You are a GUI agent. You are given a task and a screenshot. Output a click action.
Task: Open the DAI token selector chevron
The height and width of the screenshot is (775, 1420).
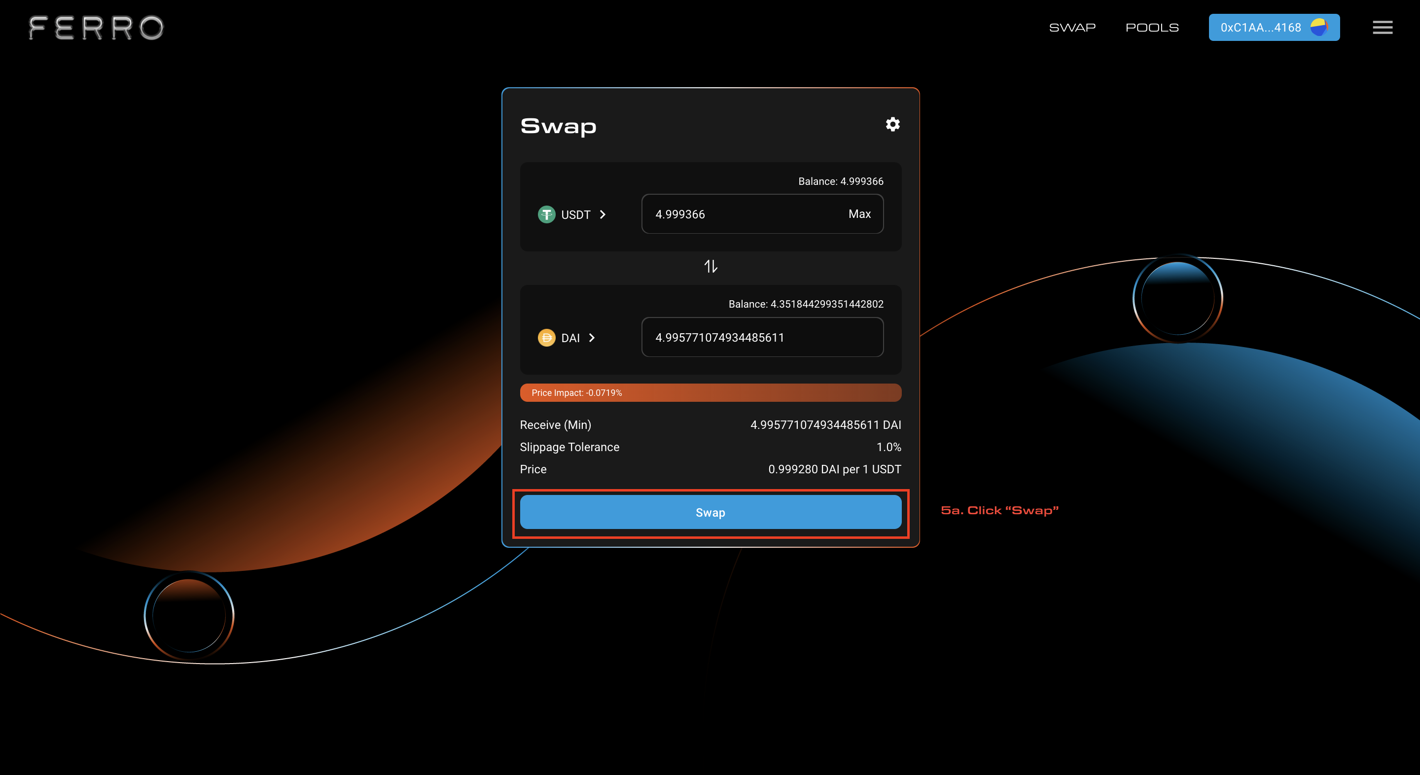[592, 337]
